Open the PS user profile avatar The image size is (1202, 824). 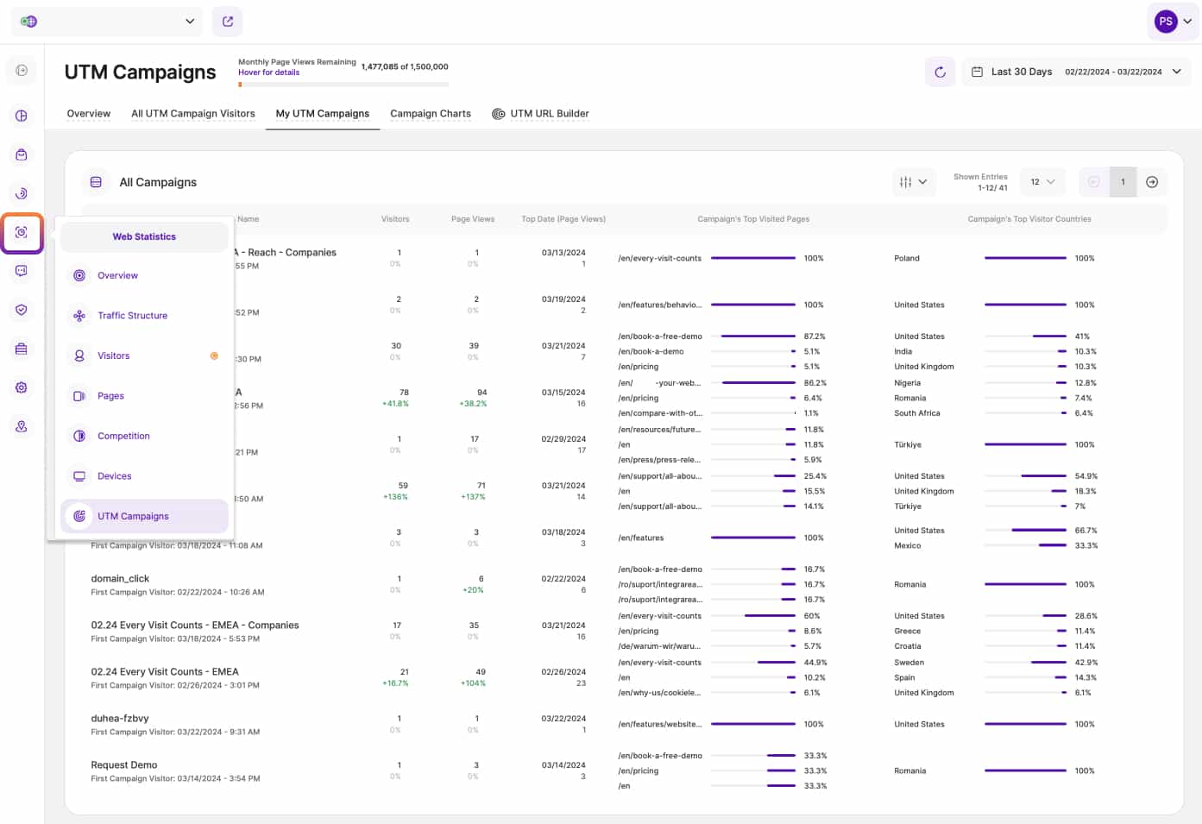[1166, 22]
